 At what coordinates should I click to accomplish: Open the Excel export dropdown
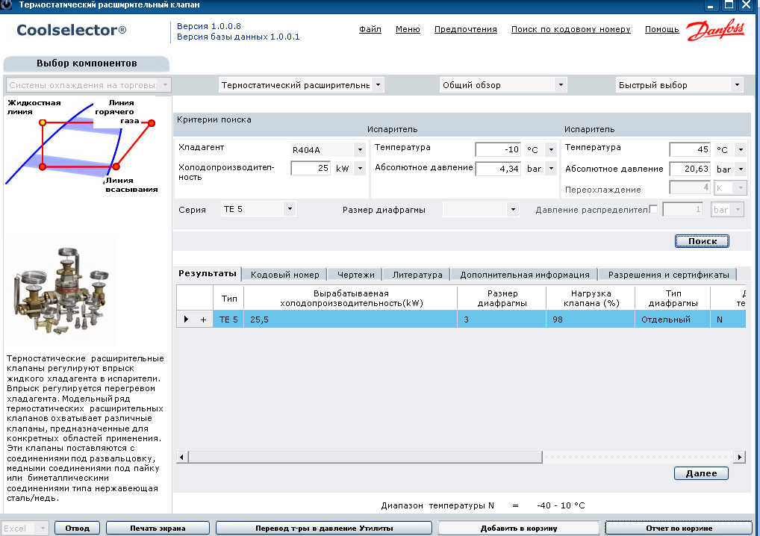pyautogui.click(x=24, y=529)
